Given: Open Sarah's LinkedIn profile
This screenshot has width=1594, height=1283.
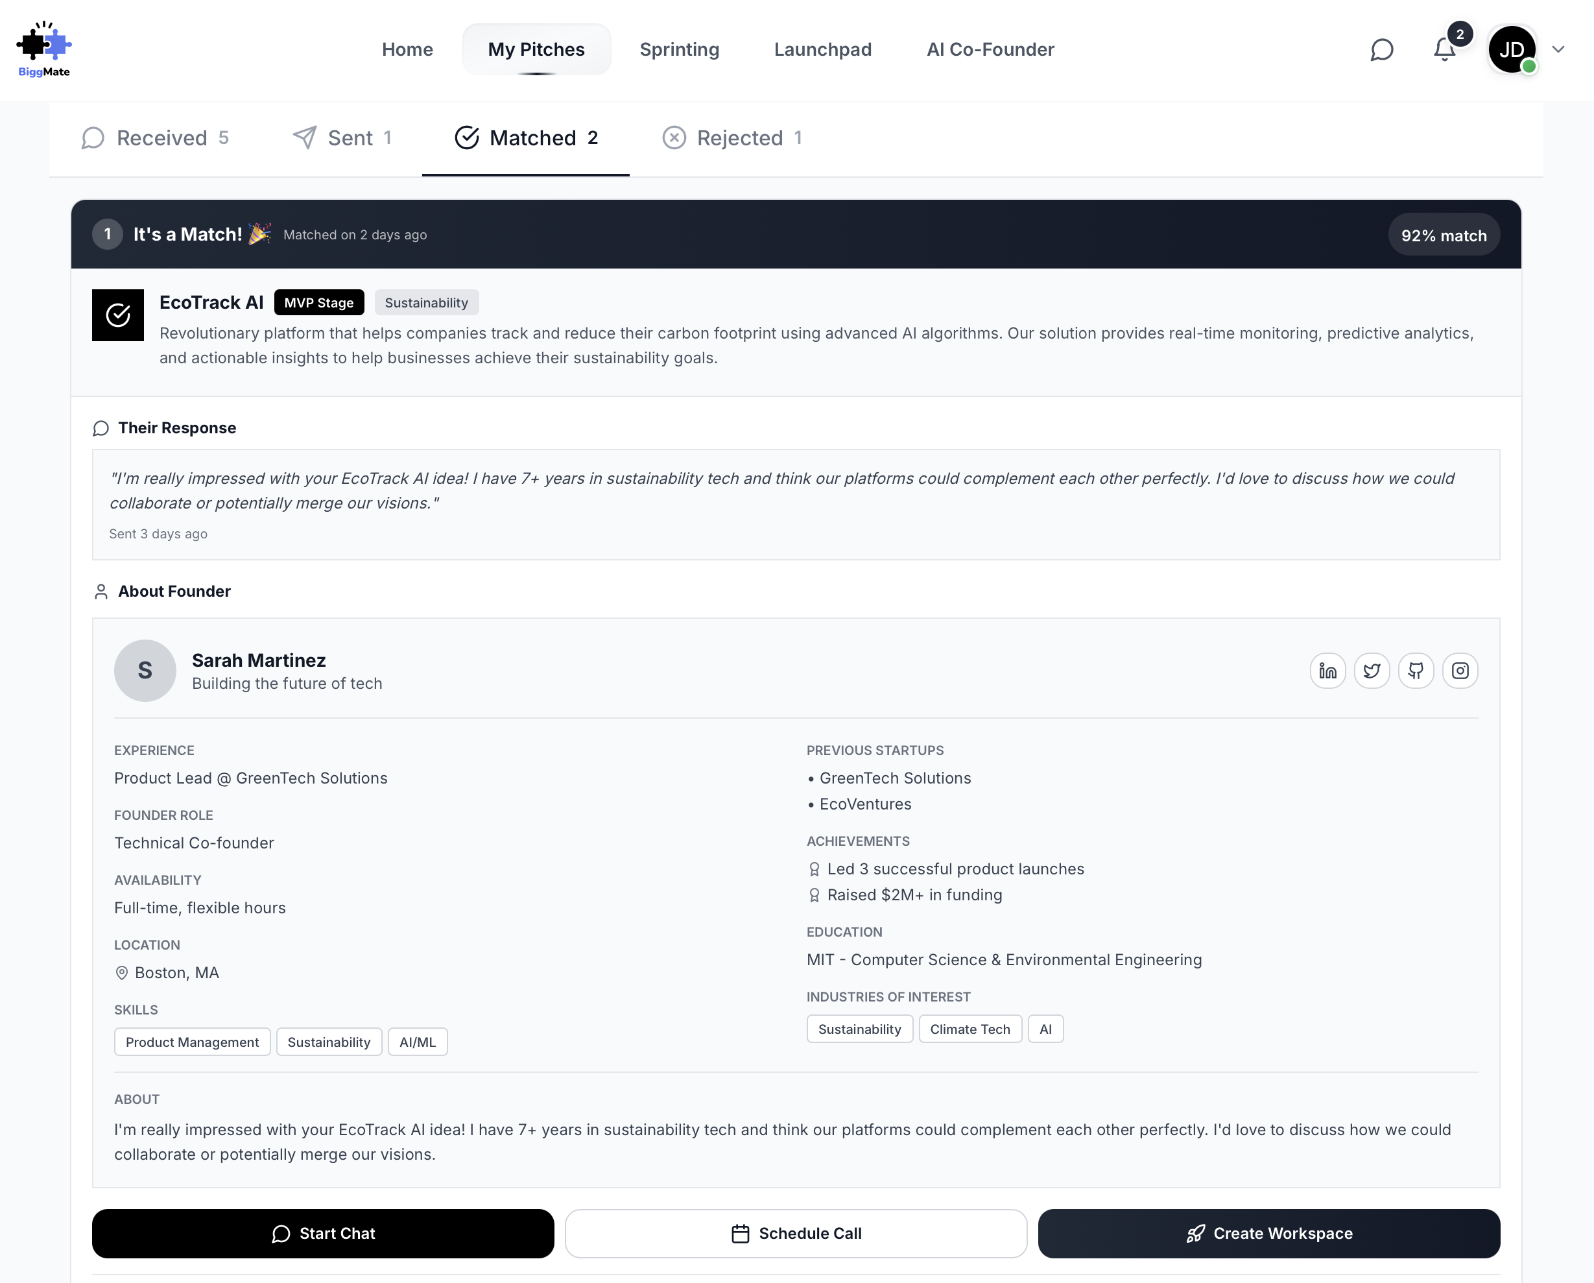Looking at the screenshot, I should 1328,671.
